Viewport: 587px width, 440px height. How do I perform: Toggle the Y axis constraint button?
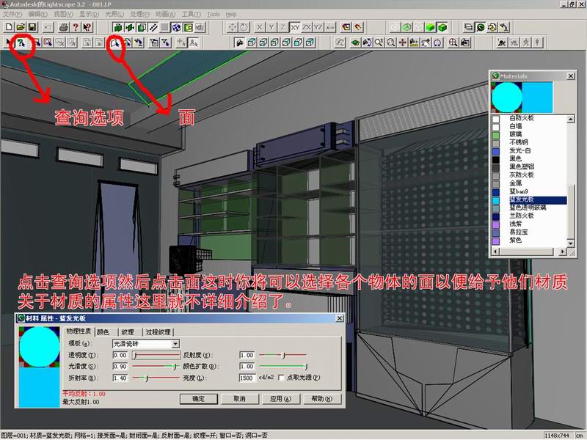(271, 27)
